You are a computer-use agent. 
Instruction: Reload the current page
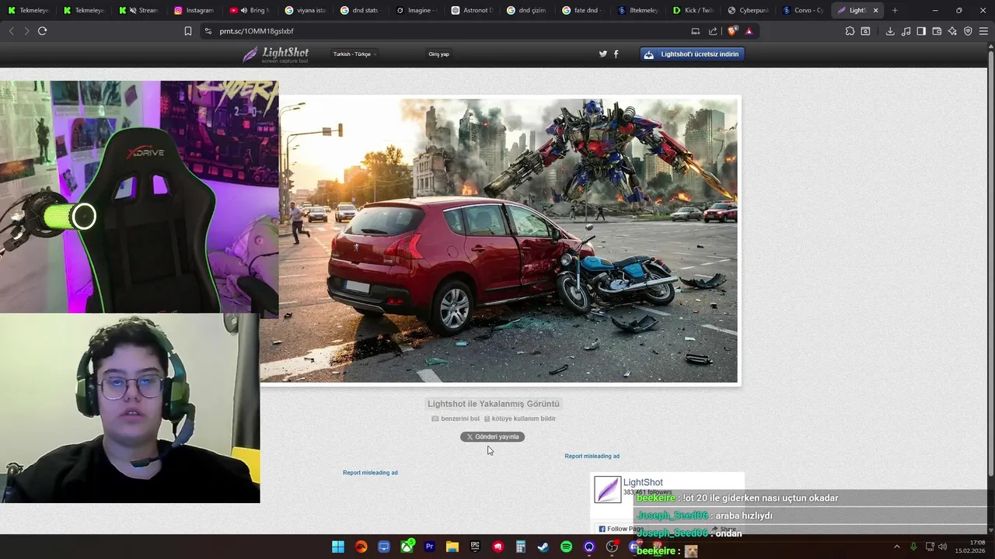(42, 31)
